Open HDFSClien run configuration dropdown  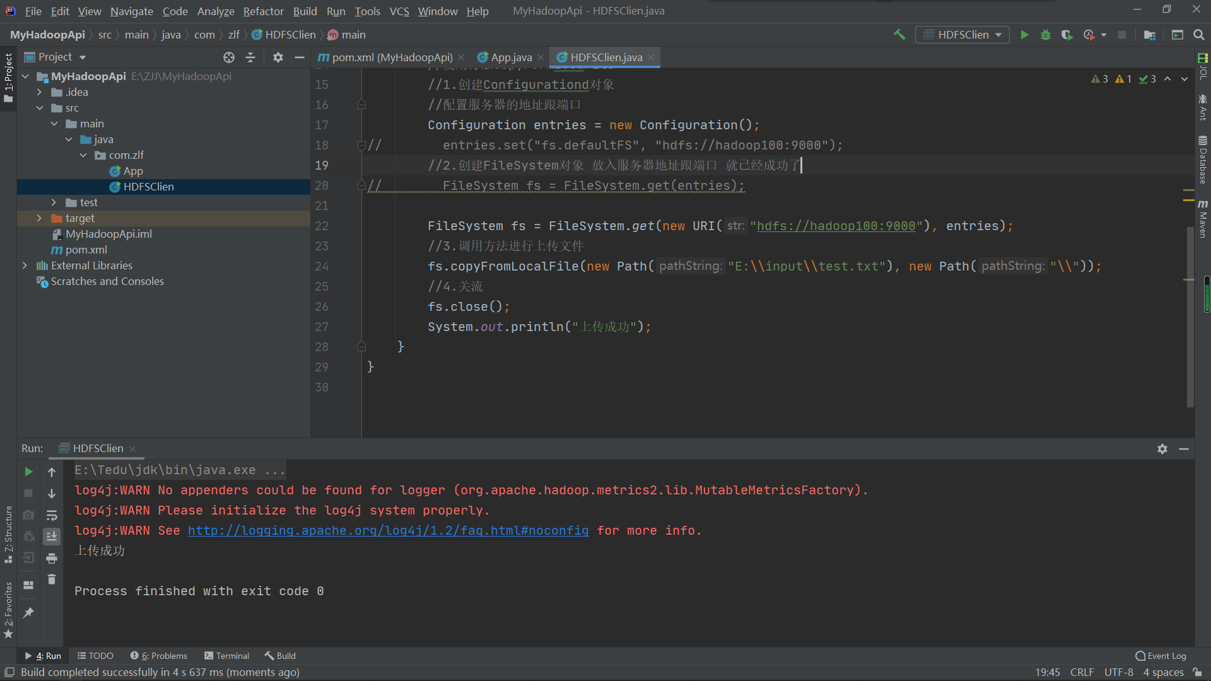(962, 35)
